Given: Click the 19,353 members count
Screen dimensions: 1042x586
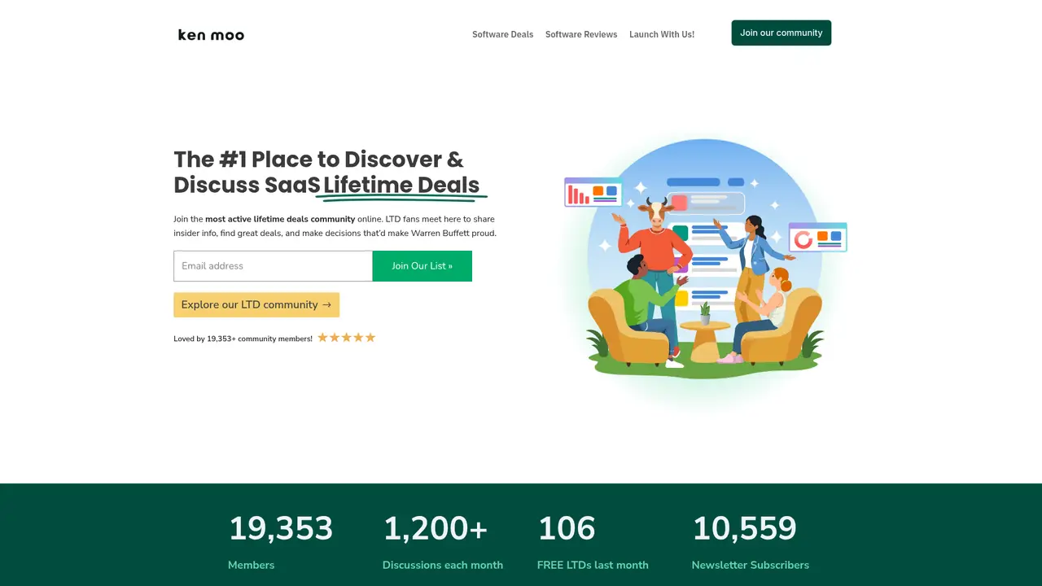Looking at the screenshot, I should point(281,529).
